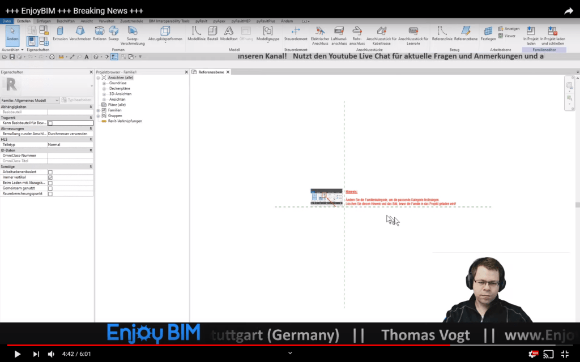Share the YouTube video

point(568,11)
